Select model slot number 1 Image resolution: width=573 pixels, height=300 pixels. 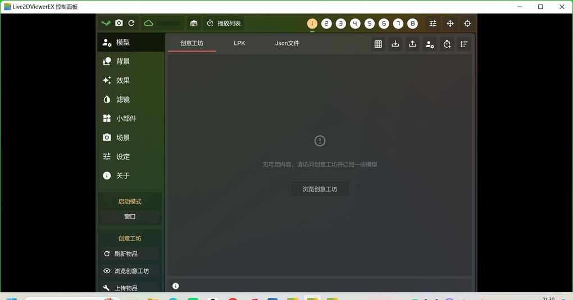312,24
